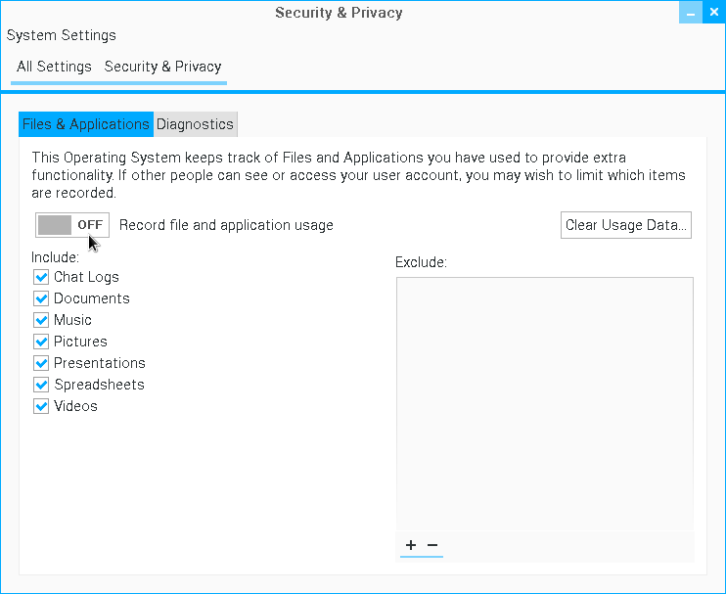
Task: Close the Security & Privacy window
Action: [x=714, y=13]
